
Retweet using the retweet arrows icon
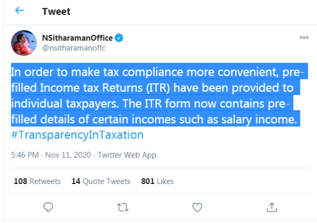tap(122, 207)
